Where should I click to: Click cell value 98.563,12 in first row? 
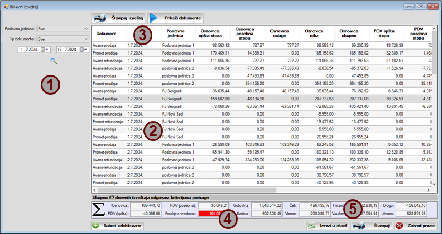tap(221, 45)
